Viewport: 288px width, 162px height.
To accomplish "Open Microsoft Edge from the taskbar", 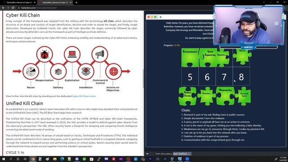I will 62,159.
